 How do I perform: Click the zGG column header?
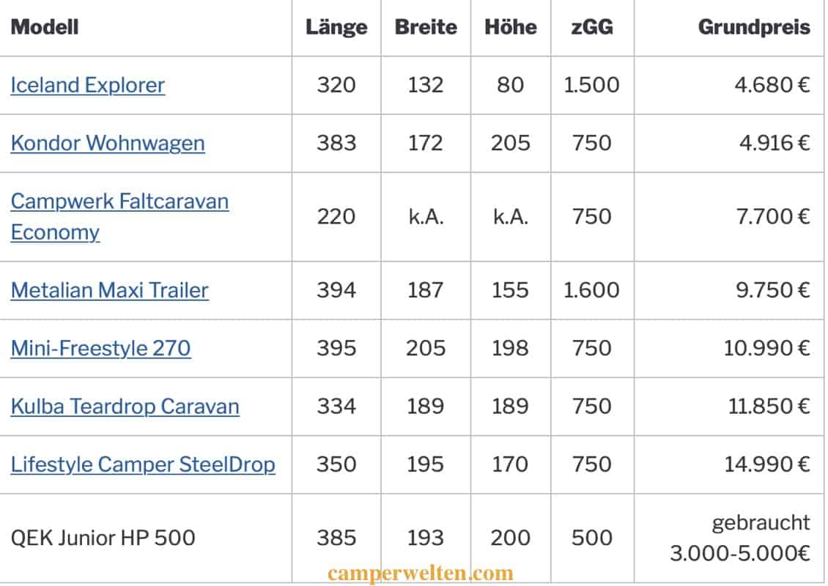click(x=592, y=27)
